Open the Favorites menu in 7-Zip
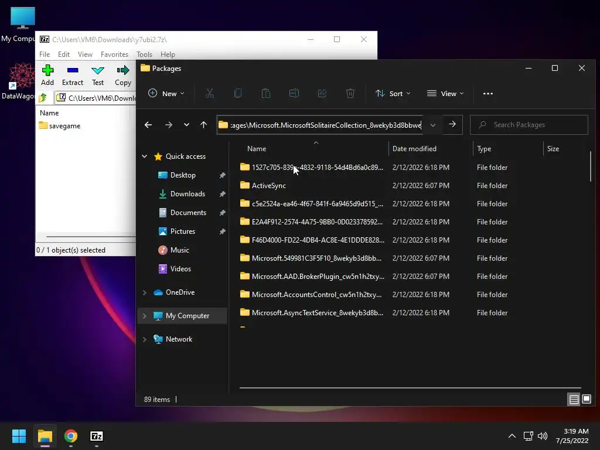The height and width of the screenshot is (450, 600). click(114, 54)
